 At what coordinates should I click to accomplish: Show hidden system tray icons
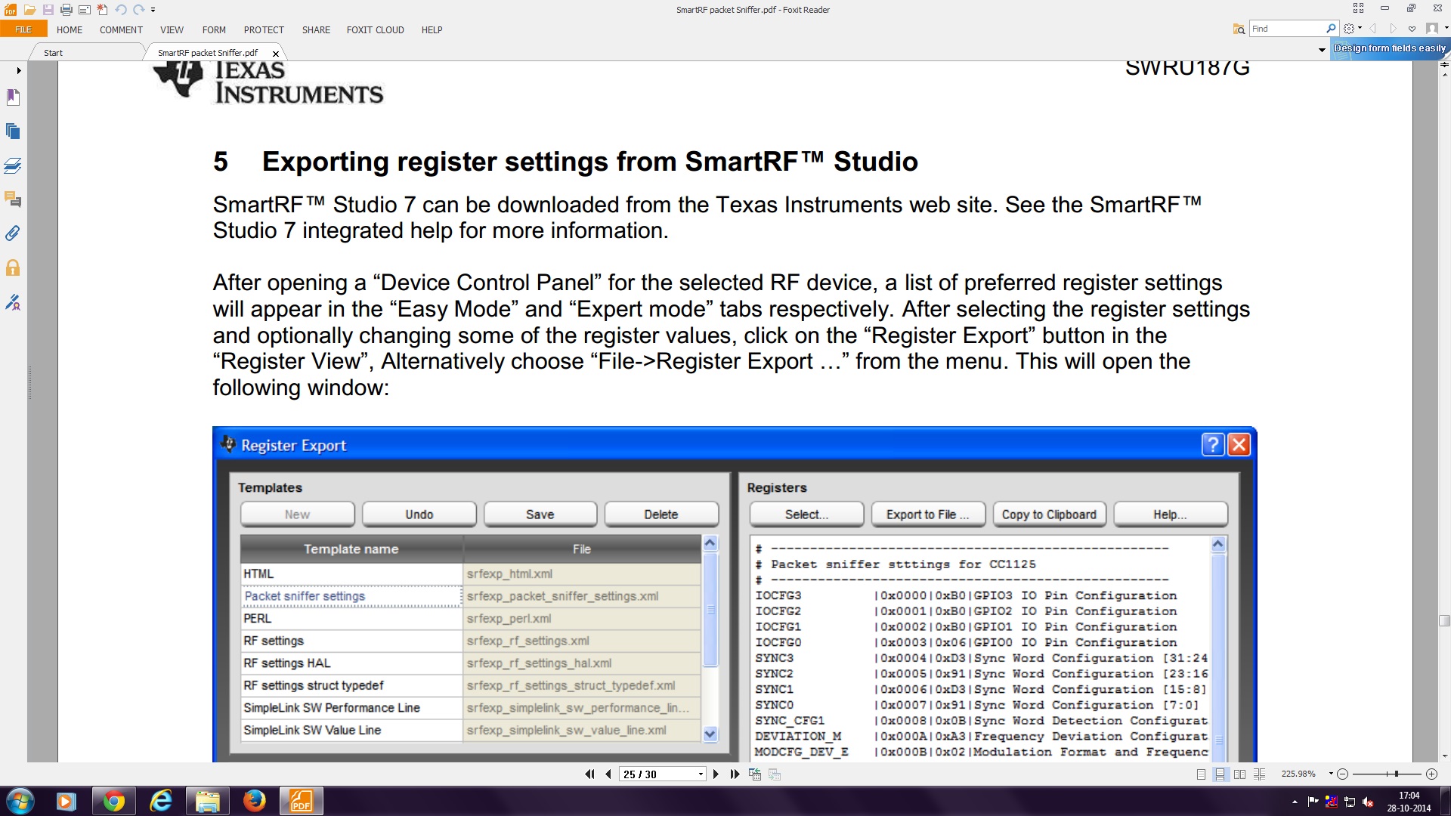pos(1295,802)
